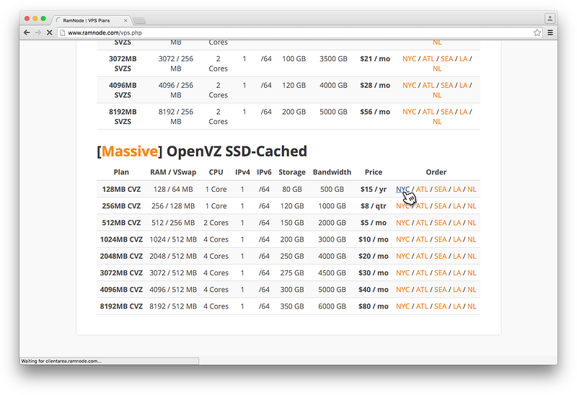Order the 1024MB CVZ plan in NYC
Image resolution: width=577 pixels, height=395 pixels.
click(402, 239)
